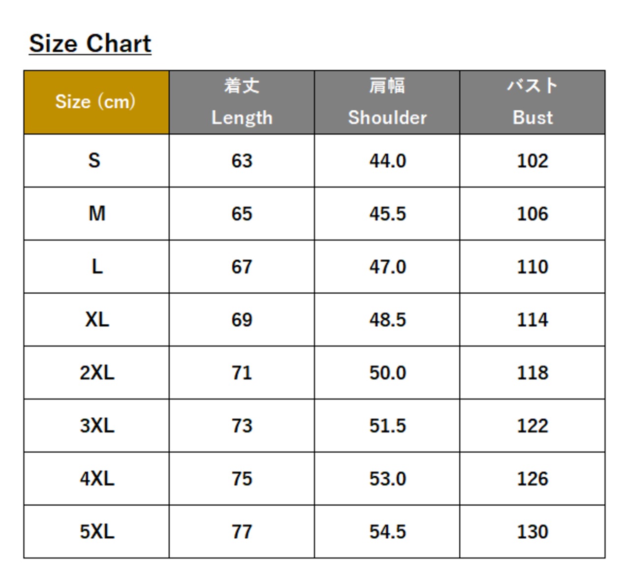Select the 2XL size row label
The width and height of the screenshot is (630, 584).
pos(97,373)
